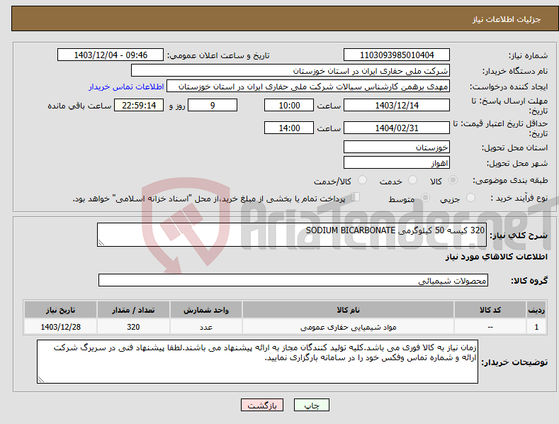Click the جزئیات اطلاعات نیاز header title
Screen dimensions: 559x424
(x=507, y=19)
